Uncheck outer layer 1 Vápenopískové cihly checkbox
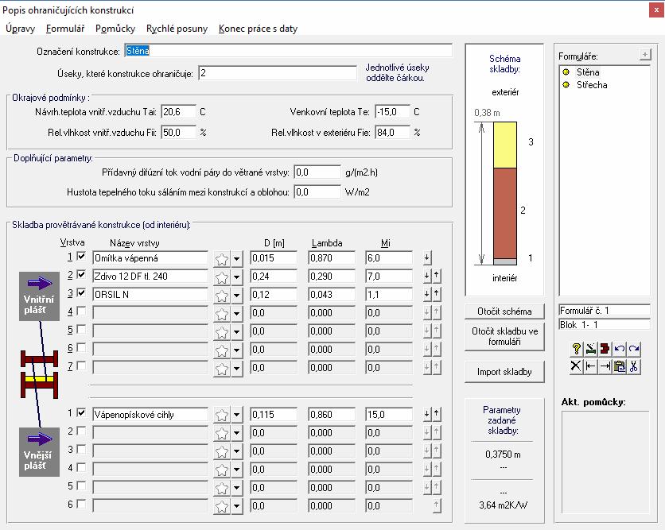The height and width of the screenshot is (530, 665). coord(81,412)
